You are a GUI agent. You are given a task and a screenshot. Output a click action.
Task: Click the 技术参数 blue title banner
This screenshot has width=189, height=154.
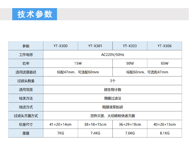click(35, 14)
